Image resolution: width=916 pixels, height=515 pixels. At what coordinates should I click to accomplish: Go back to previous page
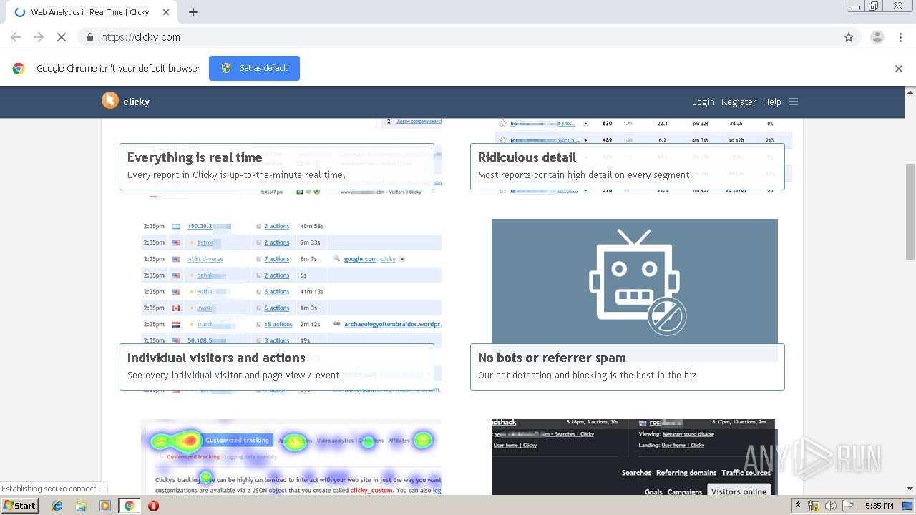[x=16, y=37]
